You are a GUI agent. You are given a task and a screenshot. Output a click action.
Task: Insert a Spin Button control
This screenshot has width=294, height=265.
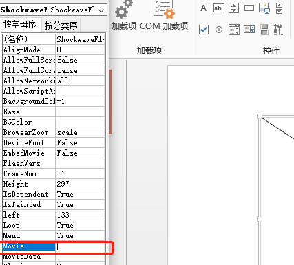click(x=233, y=8)
